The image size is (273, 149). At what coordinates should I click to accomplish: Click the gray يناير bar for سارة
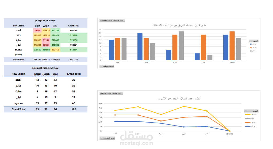tap(181, 46)
